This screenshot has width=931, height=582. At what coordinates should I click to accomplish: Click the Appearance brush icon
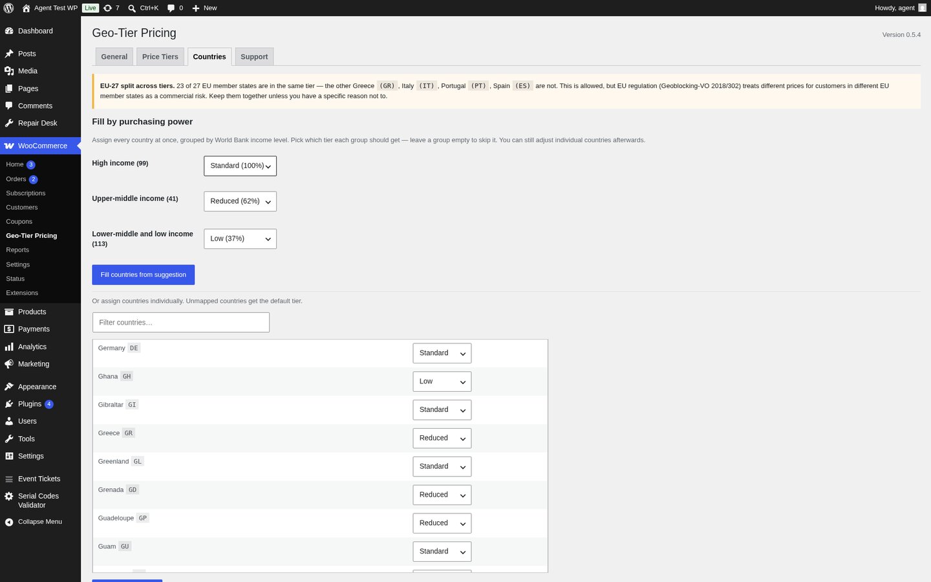9,387
